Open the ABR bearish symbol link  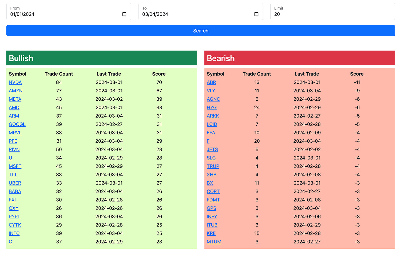coord(211,82)
